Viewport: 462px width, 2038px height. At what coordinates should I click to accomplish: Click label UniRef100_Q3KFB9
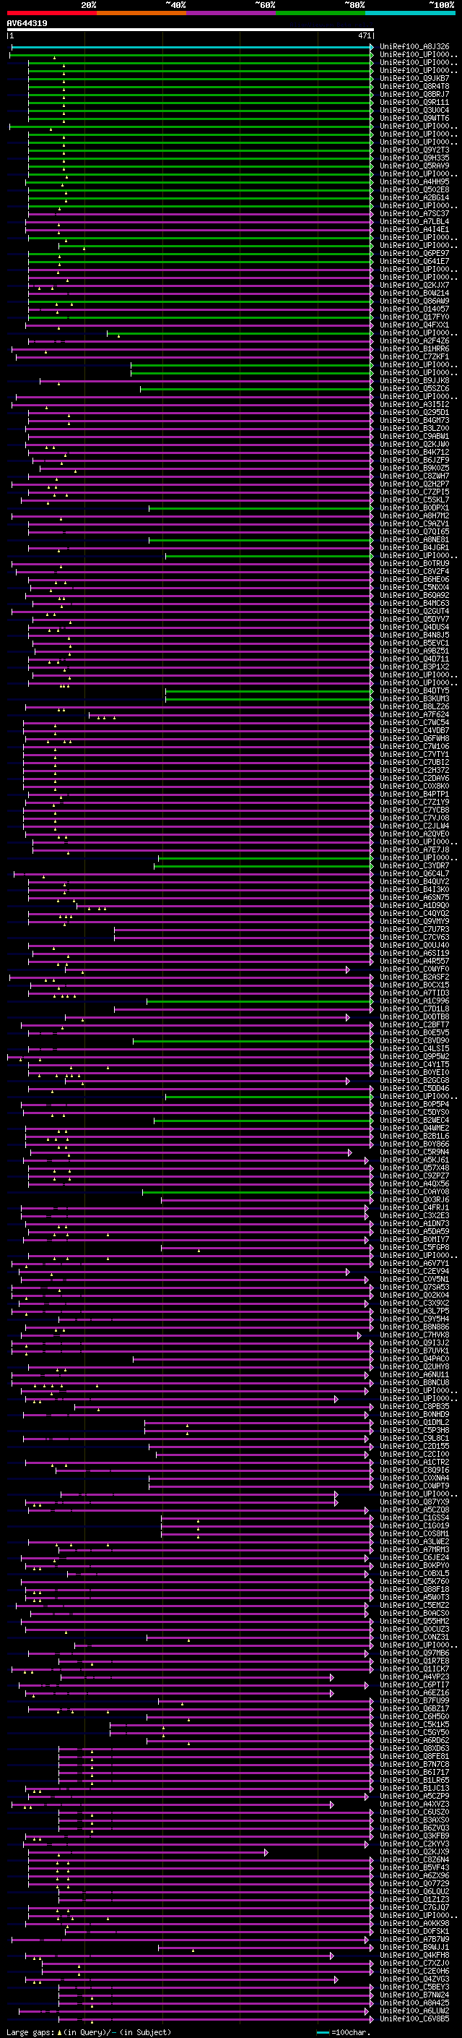click(414, 1836)
